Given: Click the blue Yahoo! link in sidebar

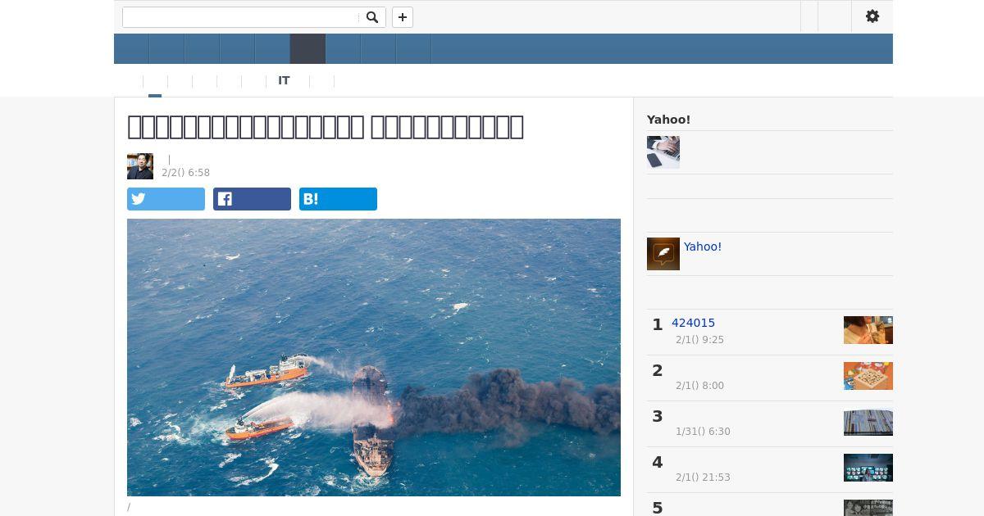Looking at the screenshot, I should click(703, 247).
